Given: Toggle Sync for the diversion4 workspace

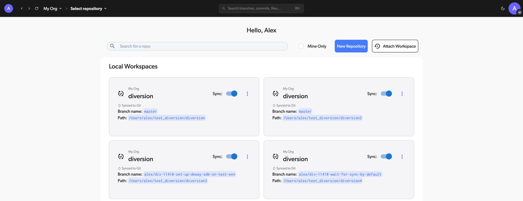Looking at the screenshot, I should pos(387,156).
